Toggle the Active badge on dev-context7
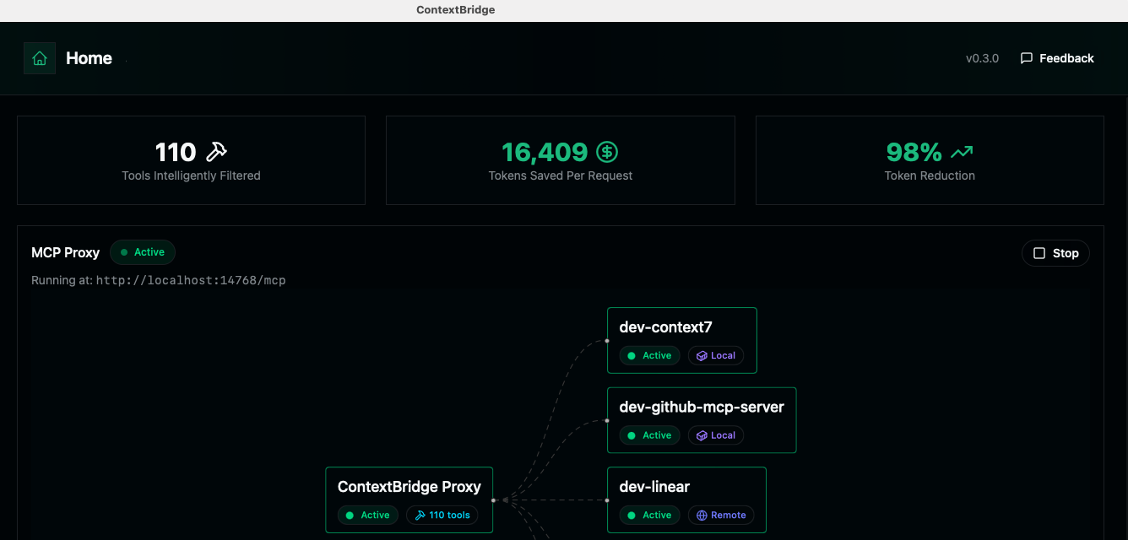This screenshot has width=1128, height=540. click(648, 355)
